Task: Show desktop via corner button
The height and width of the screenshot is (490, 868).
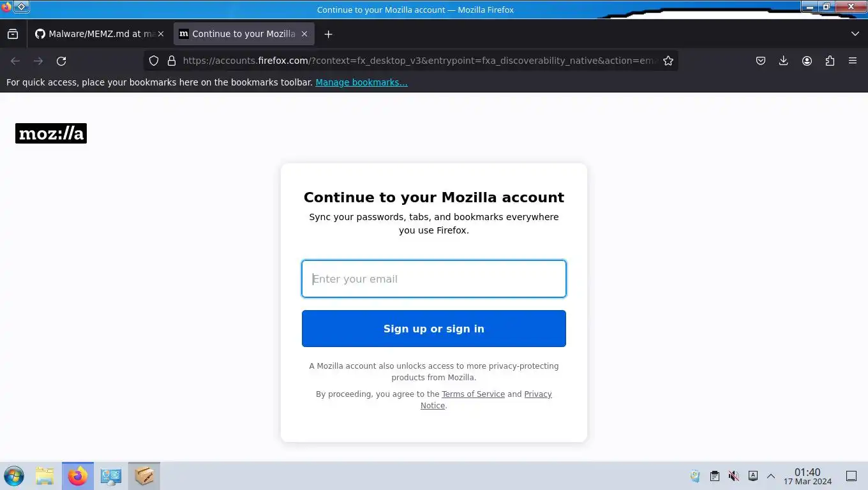Action: tap(851, 476)
